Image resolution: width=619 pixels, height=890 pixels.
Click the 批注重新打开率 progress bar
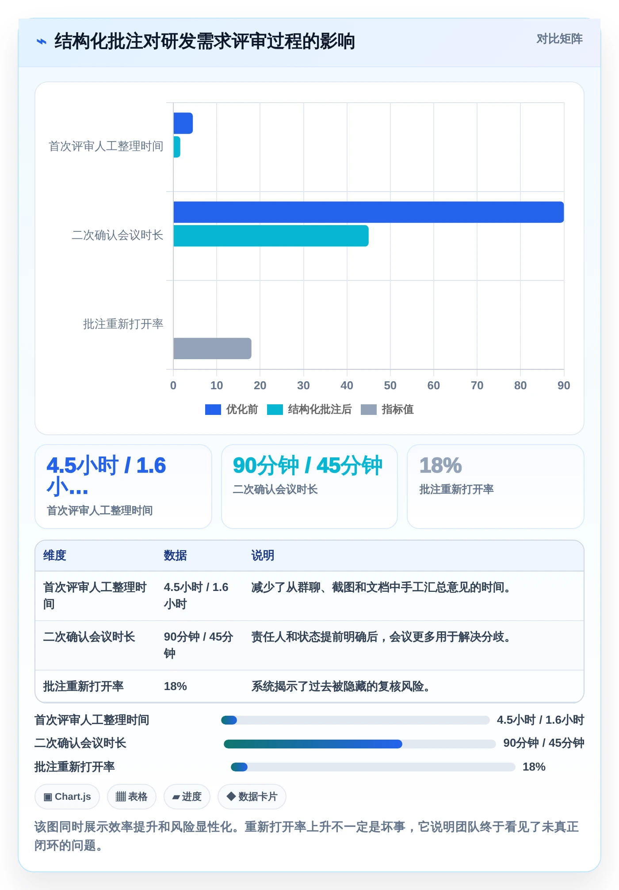[x=373, y=767]
